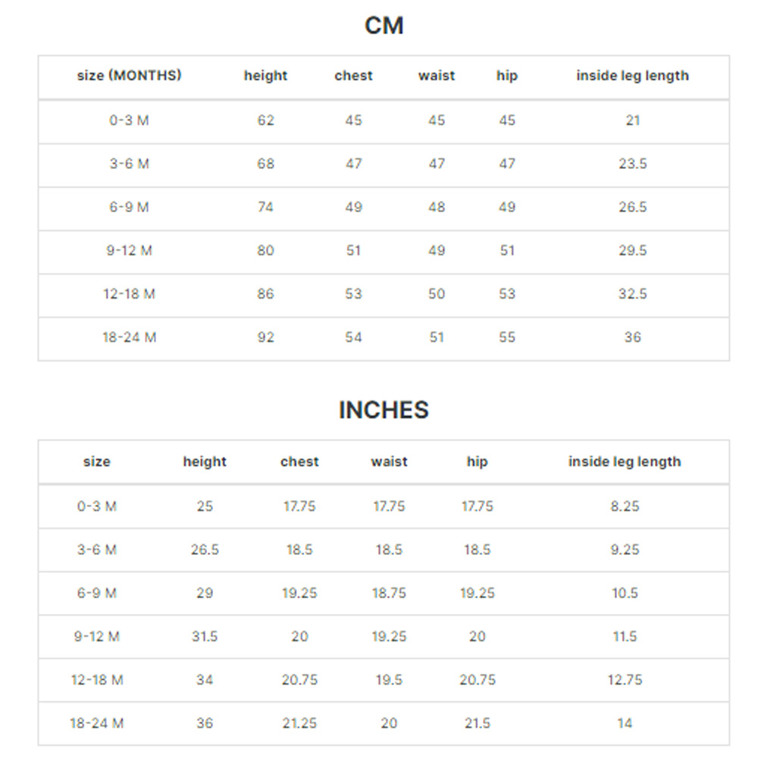Select the 'size (MONTHS)' column header
This screenshot has height=758, width=758.
pyautogui.click(x=129, y=75)
